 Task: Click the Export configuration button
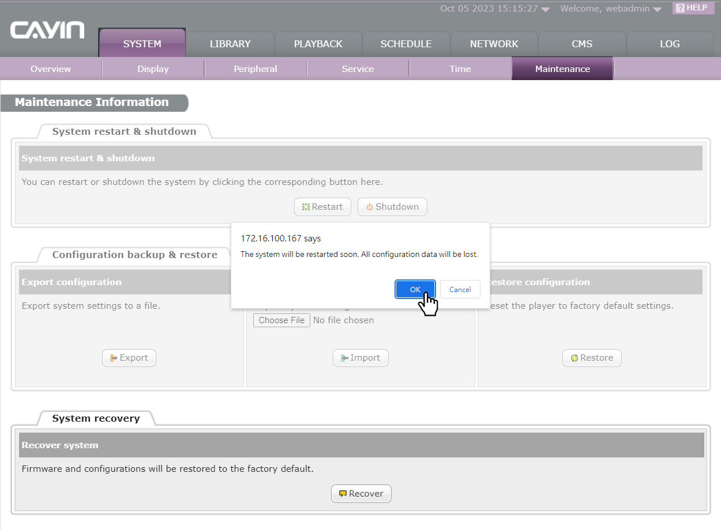(x=129, y=358)
